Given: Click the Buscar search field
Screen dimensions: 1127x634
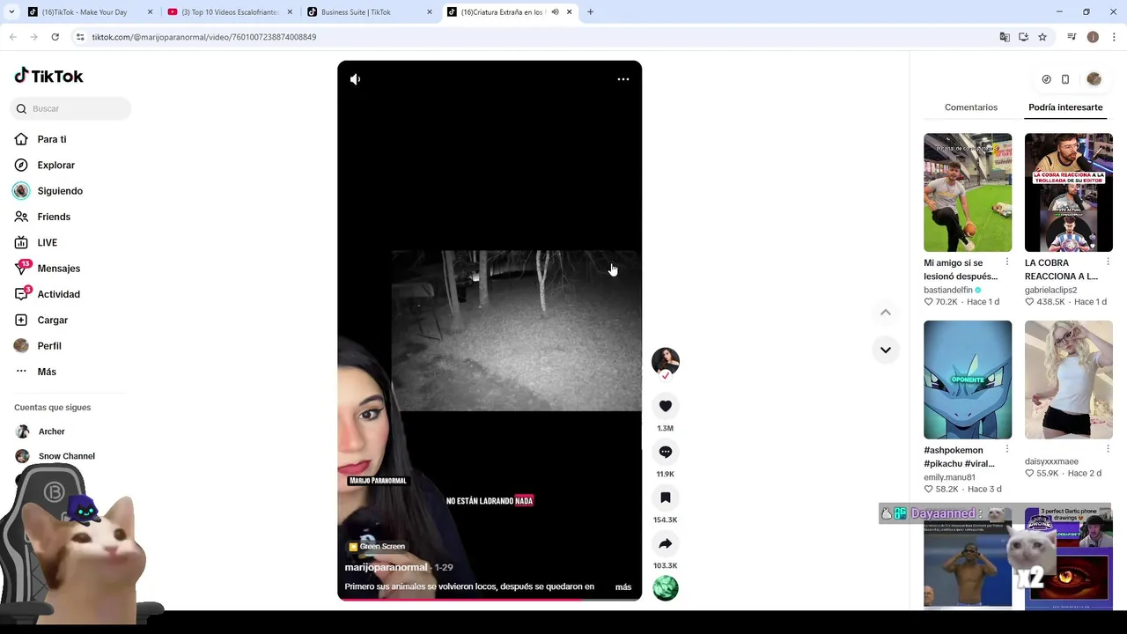Looking at the screenshot, I should coord(70,108).
